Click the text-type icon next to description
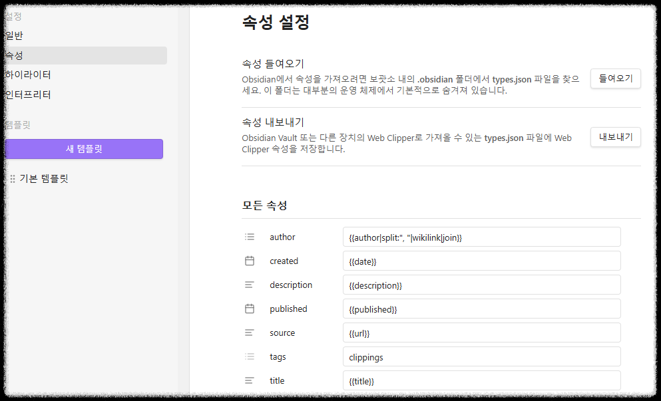This screenshot has width=661, height=401. click(250, 284)
